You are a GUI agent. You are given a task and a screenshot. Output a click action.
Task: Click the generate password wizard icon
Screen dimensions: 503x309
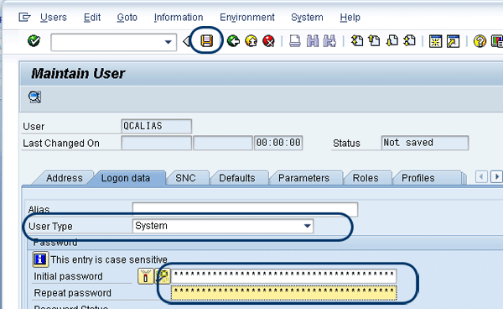tap(163, 276)
